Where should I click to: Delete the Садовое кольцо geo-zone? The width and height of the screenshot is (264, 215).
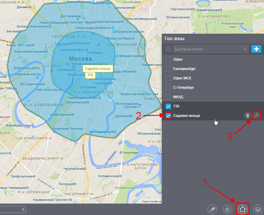(248, 116)
